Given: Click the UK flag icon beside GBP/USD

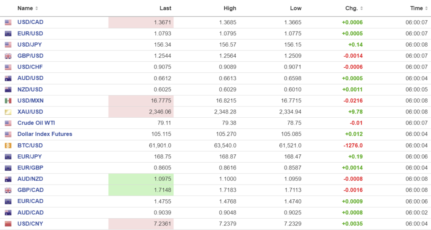Looking at the screenshot, I should [x=8, y=56].
